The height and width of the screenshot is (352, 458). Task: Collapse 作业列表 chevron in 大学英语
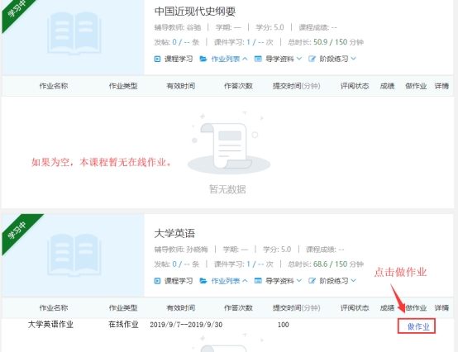click(245, 281)
